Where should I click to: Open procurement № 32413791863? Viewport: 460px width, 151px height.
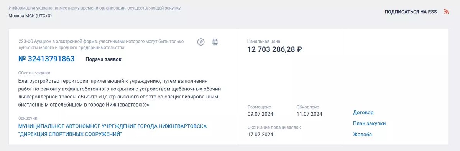(x=46, y=59)
